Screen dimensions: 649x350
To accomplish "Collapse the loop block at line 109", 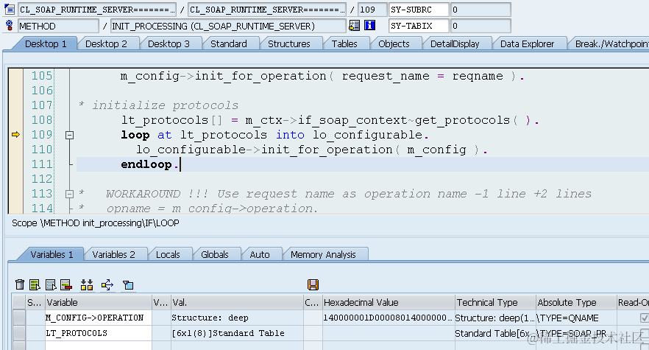I will tap(69, 135).
